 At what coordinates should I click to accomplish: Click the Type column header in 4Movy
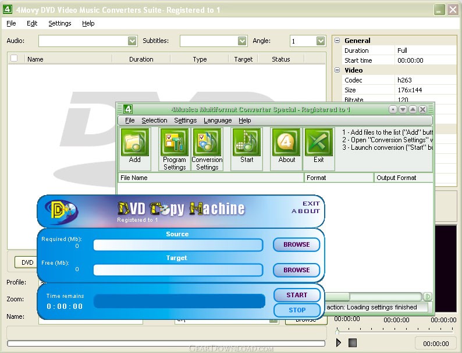(x=200, y=59)
